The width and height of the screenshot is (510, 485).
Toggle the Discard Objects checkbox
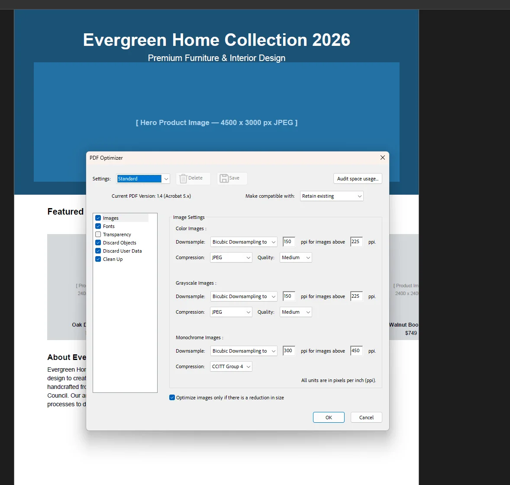(98, 242)
